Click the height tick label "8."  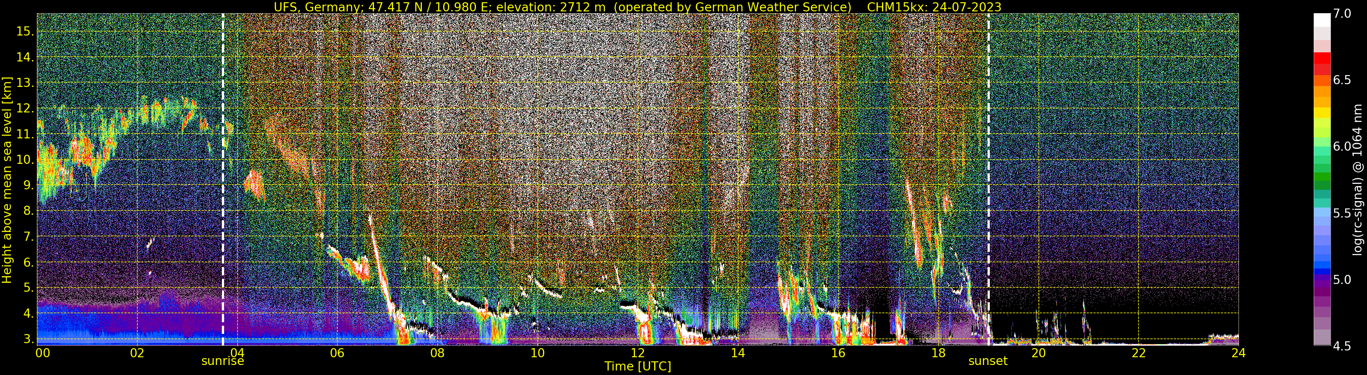[x=29, y=211]
